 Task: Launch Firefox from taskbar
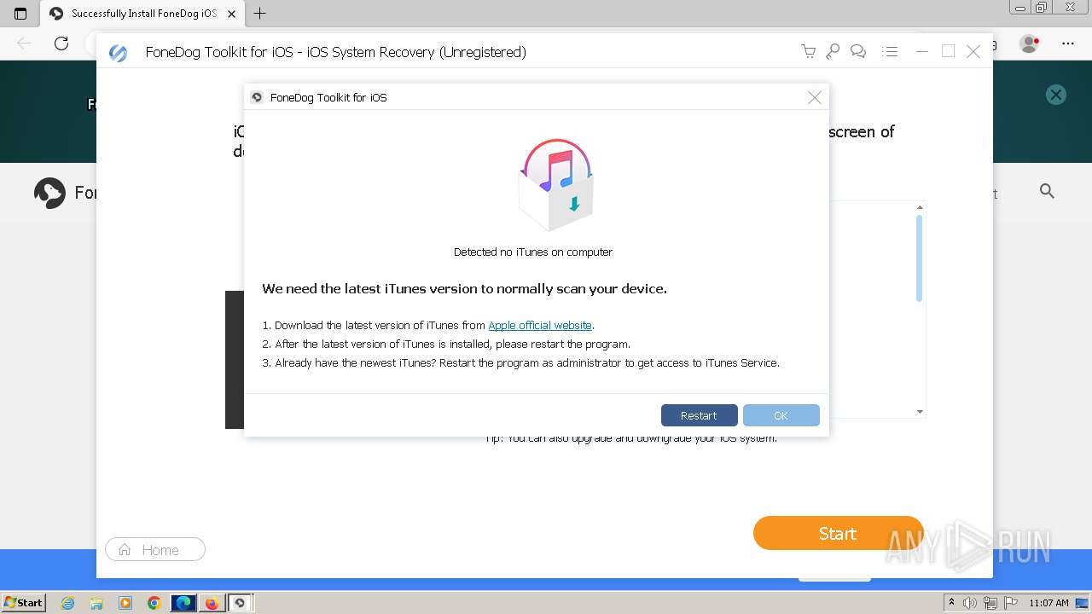click(212, 603)
